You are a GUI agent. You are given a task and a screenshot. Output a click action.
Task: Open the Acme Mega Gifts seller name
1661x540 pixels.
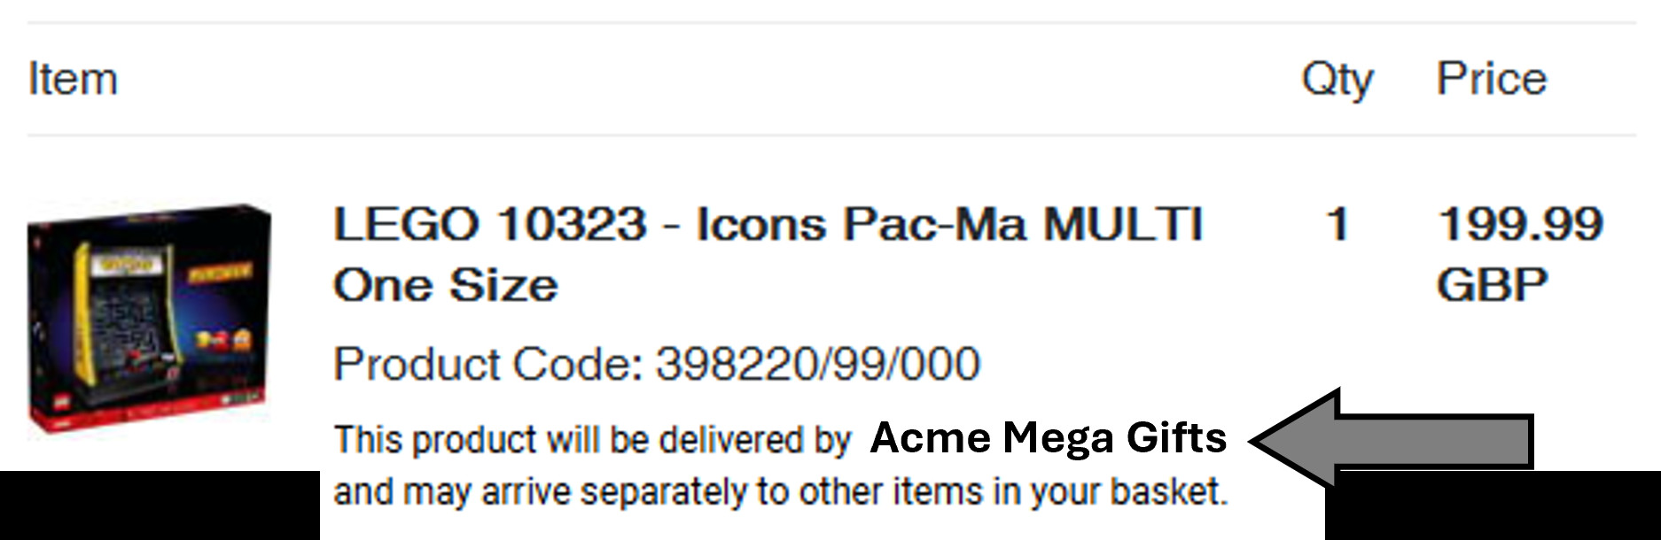tap(1049, 437)
